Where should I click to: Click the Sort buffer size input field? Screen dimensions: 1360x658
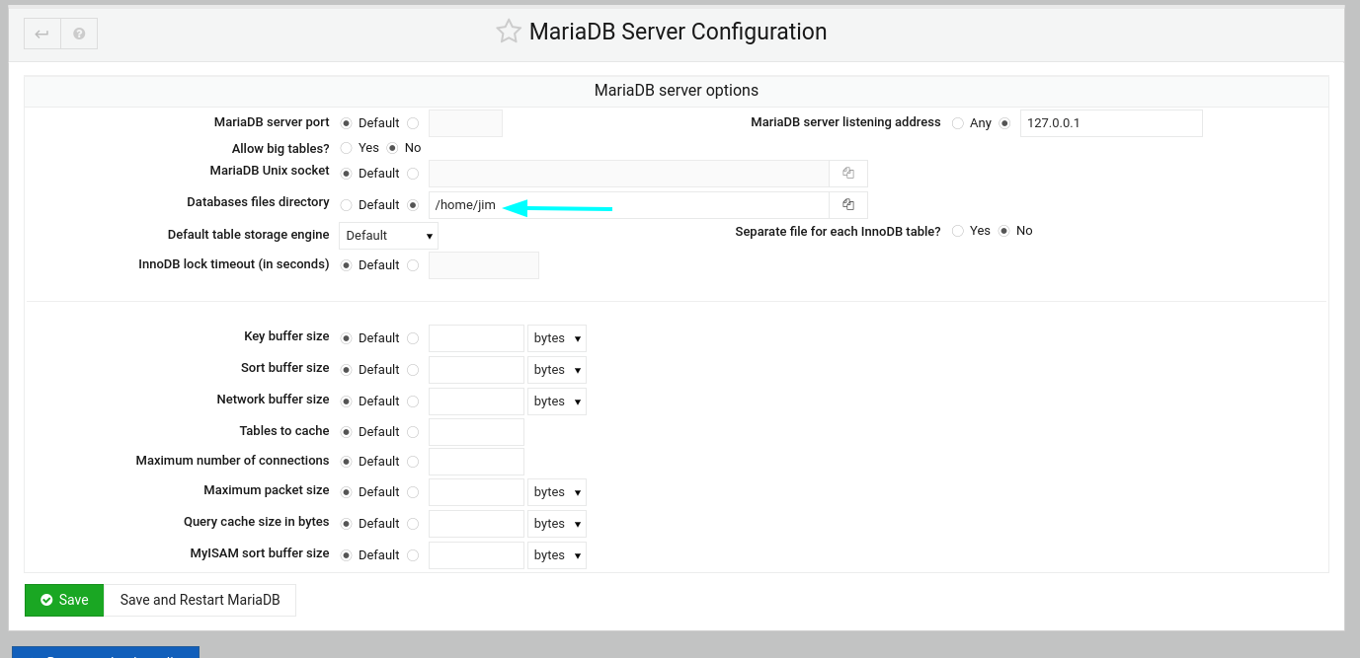[x=476, y=370]
